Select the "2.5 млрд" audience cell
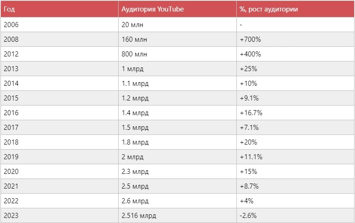Image resolution: width=355 pixels, height=223 pixels. coord(135,186)
